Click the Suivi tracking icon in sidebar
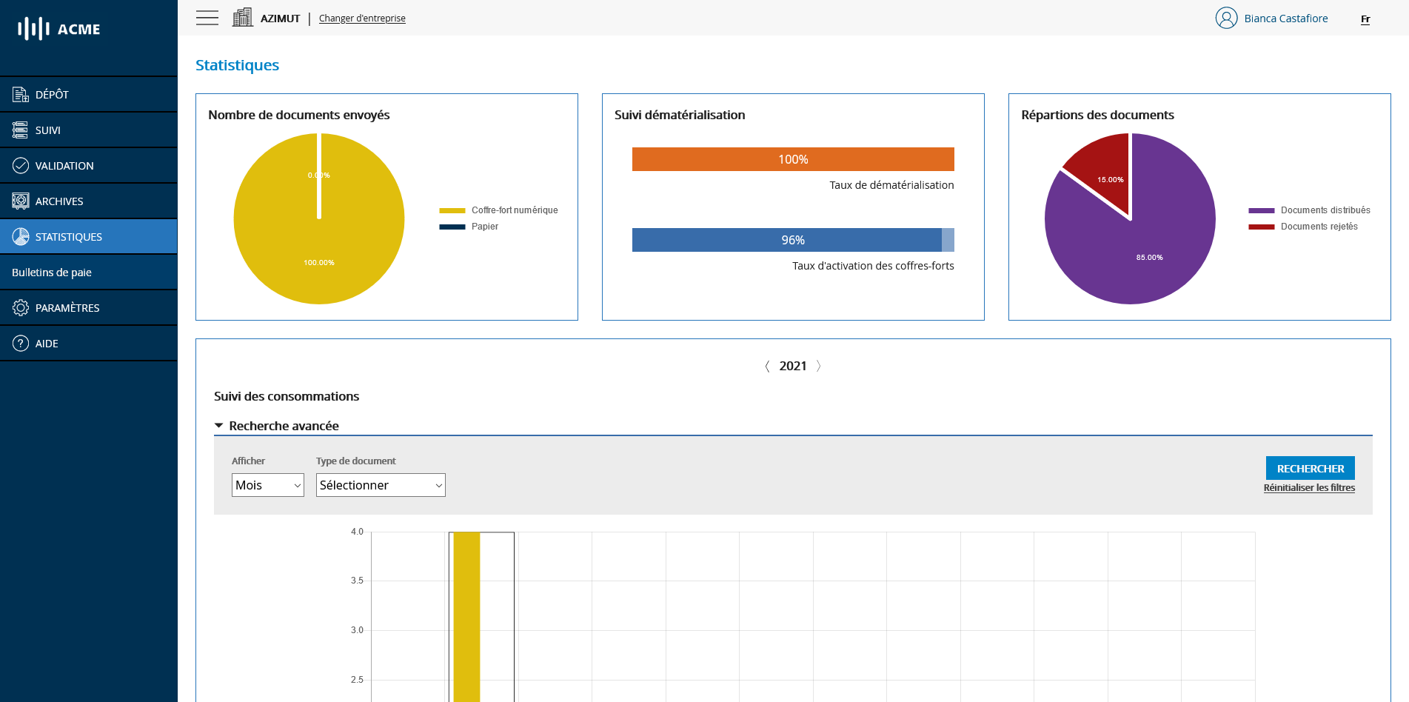Image resolution: width=1409 pixels, height=702 pixels. tap(21, 130)
